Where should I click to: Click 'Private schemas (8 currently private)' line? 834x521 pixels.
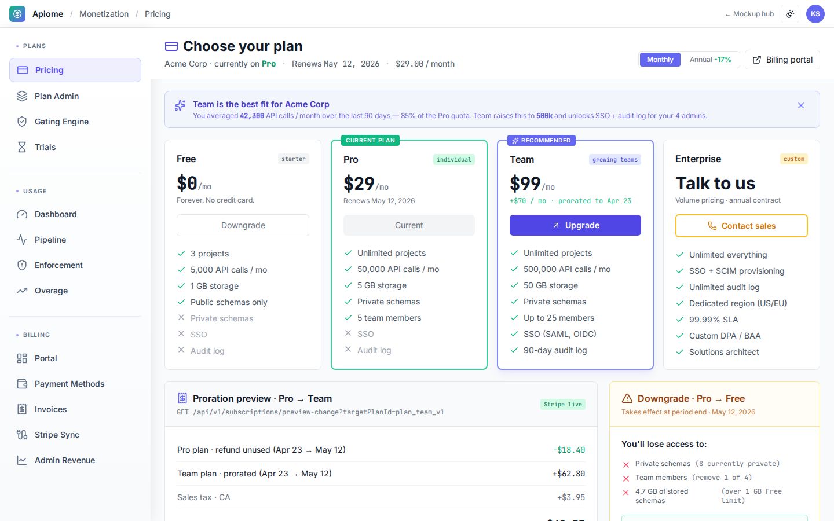[x=707, y=464]
